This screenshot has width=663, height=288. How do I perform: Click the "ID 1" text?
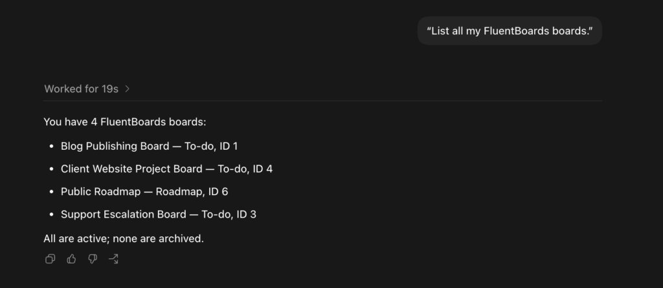pos(229,147)
